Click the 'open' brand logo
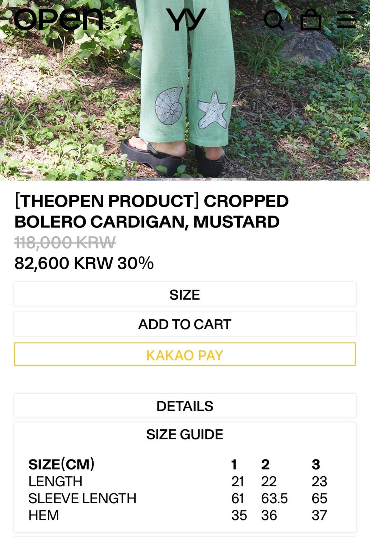This screenshot has height=538, width=370. click(x=59, y=19)
